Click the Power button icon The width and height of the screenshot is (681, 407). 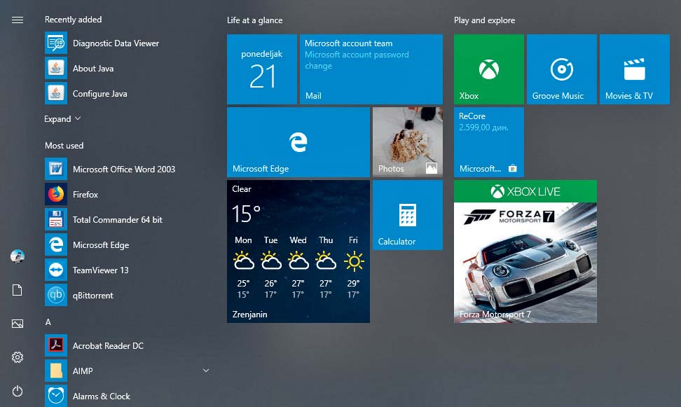18,391
